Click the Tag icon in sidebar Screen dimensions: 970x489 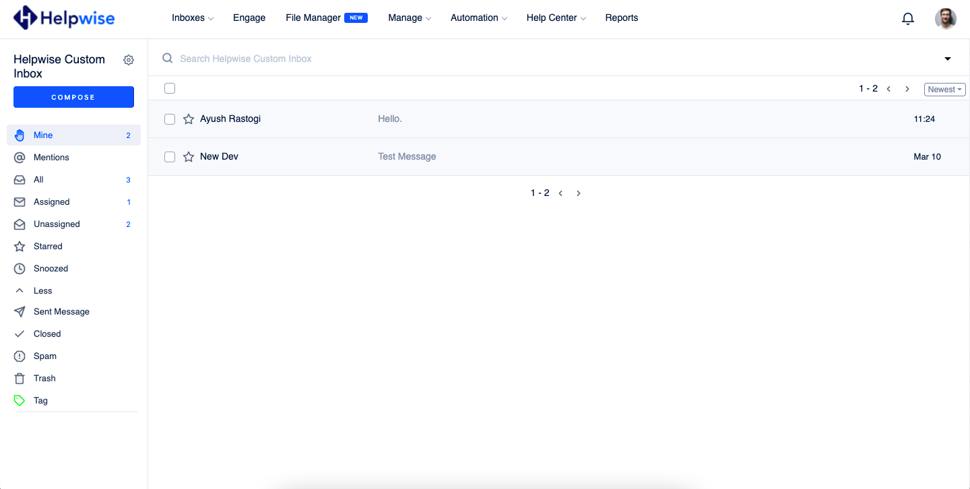point(20,400)
